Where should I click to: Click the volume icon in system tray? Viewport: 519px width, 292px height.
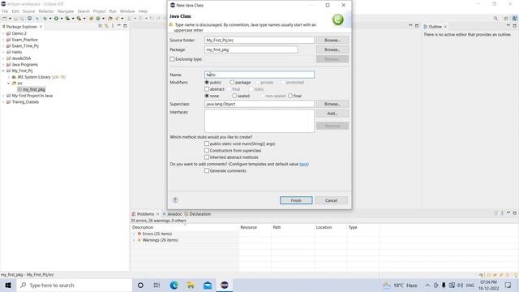click(x=460, y=285)
